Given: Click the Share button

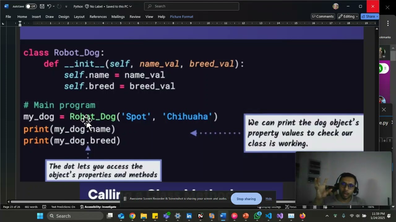Looking at the screenshot, I should pos(370,16).
